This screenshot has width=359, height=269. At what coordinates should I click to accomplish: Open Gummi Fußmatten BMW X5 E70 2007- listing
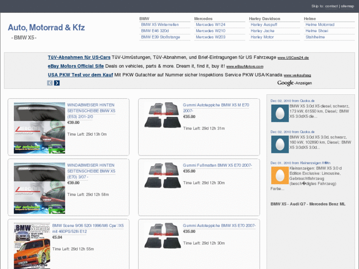[217, 165]
